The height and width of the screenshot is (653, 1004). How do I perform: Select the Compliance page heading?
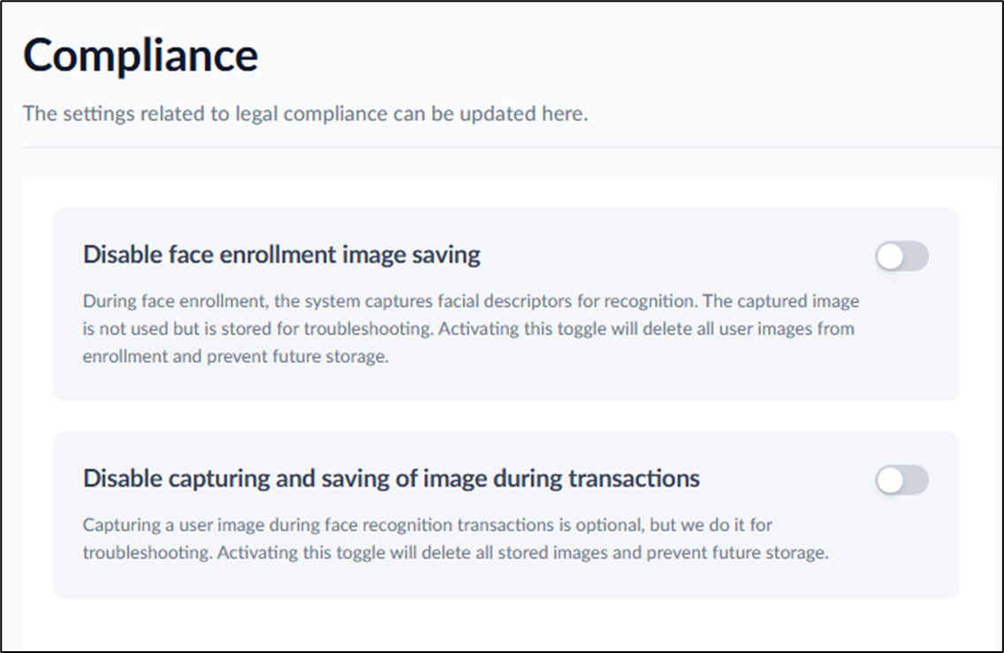141,56
